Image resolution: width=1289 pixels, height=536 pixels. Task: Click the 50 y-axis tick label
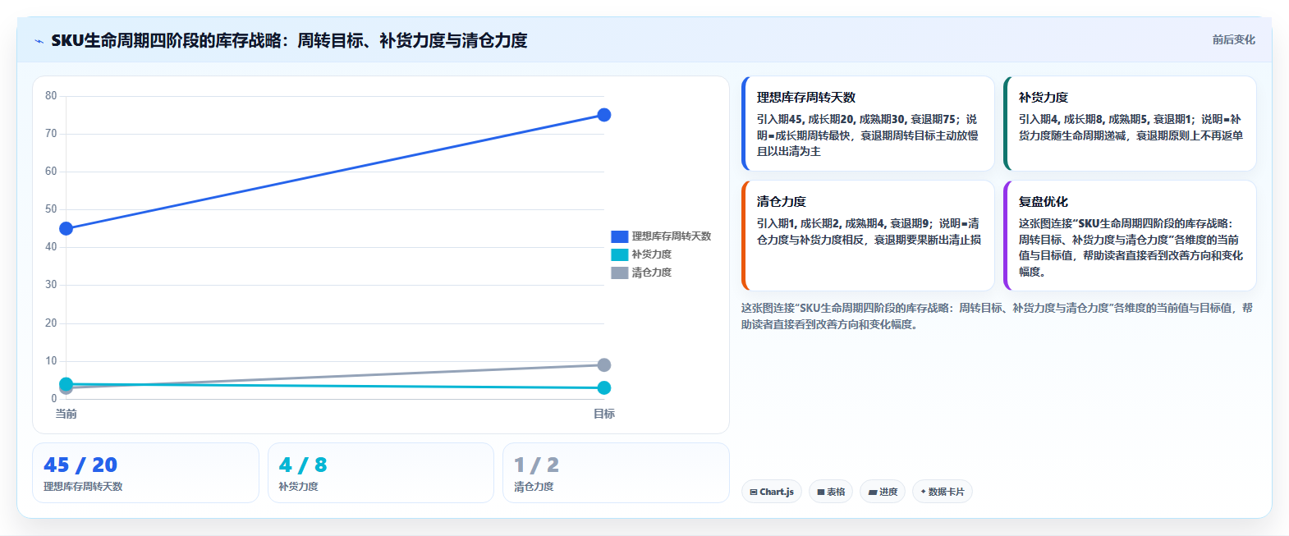pos(51,209)
